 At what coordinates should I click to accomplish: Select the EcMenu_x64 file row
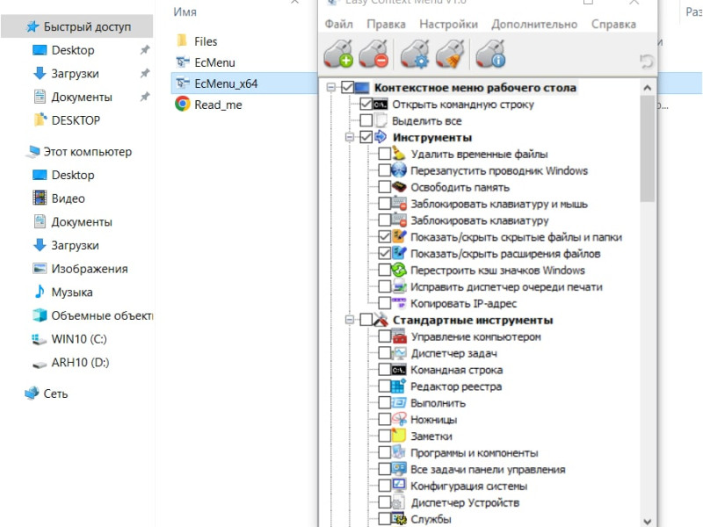[x=244, y=83]
